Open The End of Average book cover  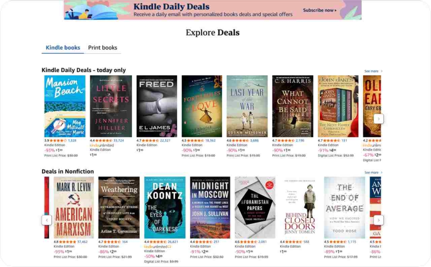[344, 207]
